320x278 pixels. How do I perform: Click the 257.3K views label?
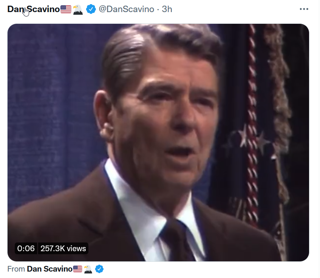click(x=63, y=249)
